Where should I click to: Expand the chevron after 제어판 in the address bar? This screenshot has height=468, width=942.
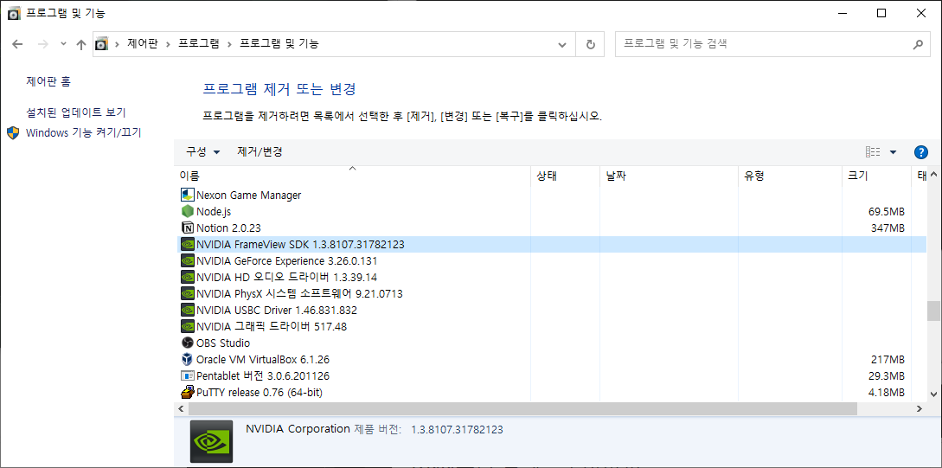168,44
